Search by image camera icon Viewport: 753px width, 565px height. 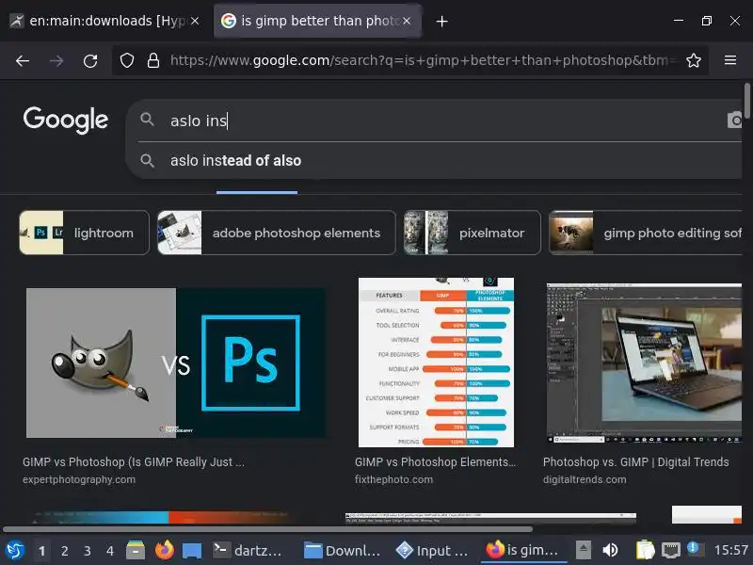pos(735,121)
